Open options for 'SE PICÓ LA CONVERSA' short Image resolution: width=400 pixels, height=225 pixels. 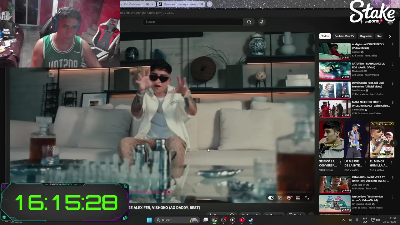point(340,163)
